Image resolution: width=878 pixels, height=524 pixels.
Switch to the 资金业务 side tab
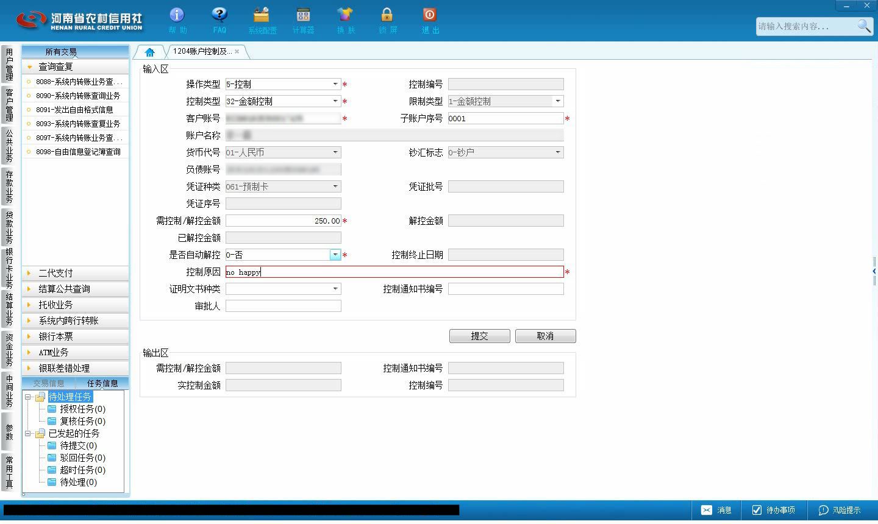(x=9, y=350)
